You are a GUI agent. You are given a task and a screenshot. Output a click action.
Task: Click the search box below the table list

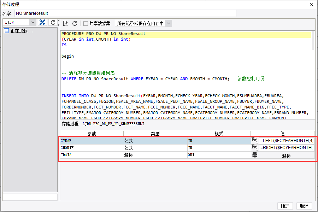pos(30,197)
